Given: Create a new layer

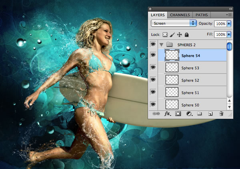Looking at the screenshot, I should (x=210, y=114).
